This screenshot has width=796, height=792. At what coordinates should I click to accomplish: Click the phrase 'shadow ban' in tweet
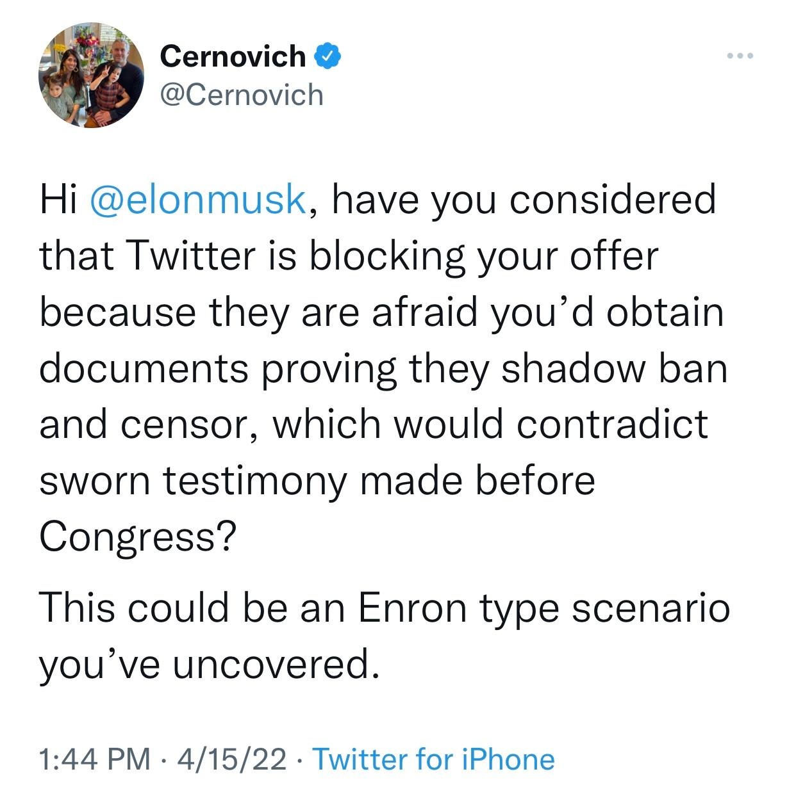click(614, 368)
